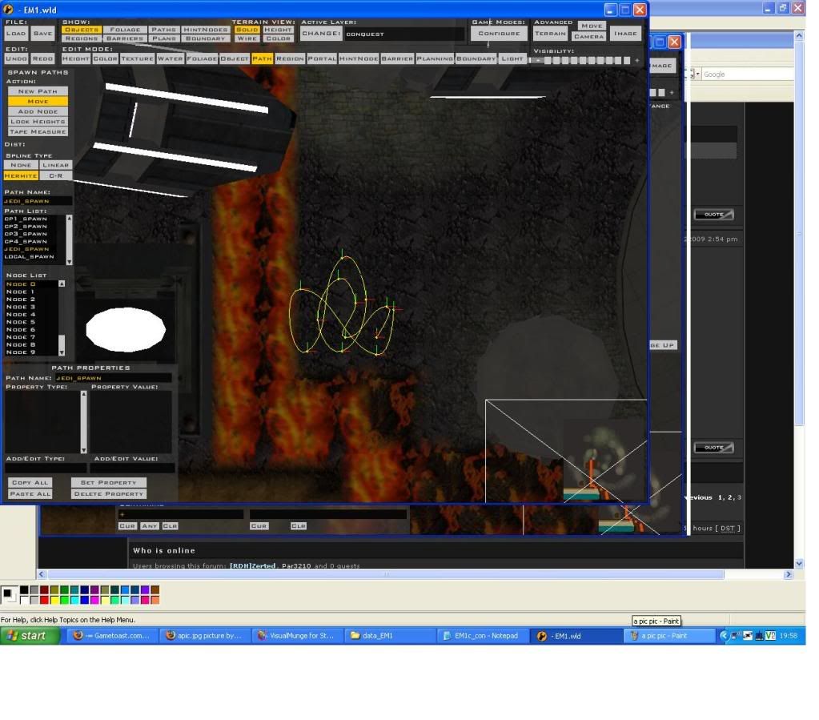Click Paint horizontal scrollbar left arrow
The image size is (819, 720).
42,574
